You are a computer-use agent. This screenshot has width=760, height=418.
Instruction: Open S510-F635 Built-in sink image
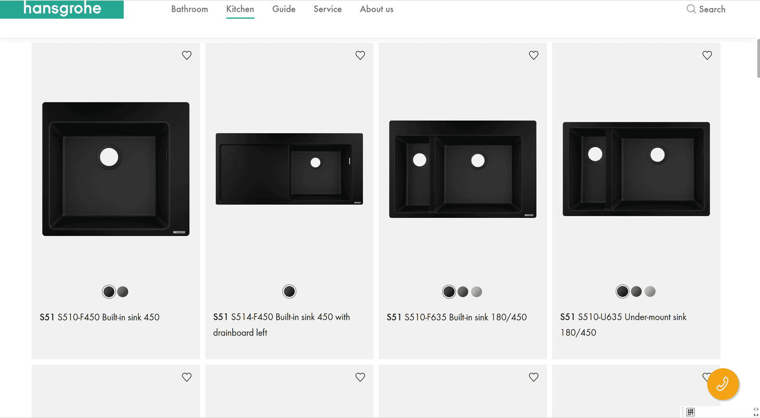[x=463, y=169]
